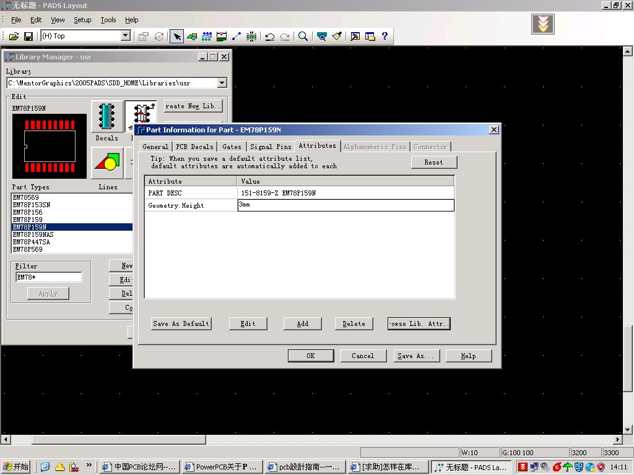Click the Parts icon in Library Manager

(140, 113)
